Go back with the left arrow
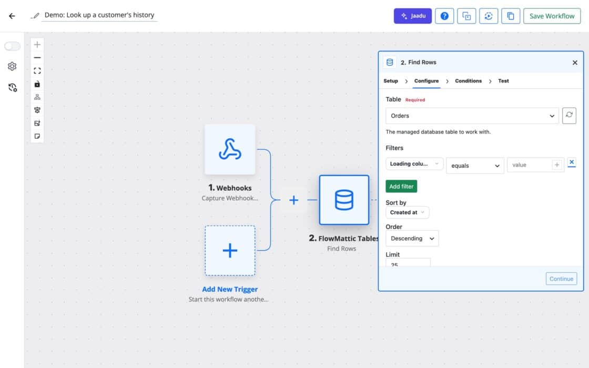Screen dimensions: 589x368 pyautogui.click(x=12, y=16)
